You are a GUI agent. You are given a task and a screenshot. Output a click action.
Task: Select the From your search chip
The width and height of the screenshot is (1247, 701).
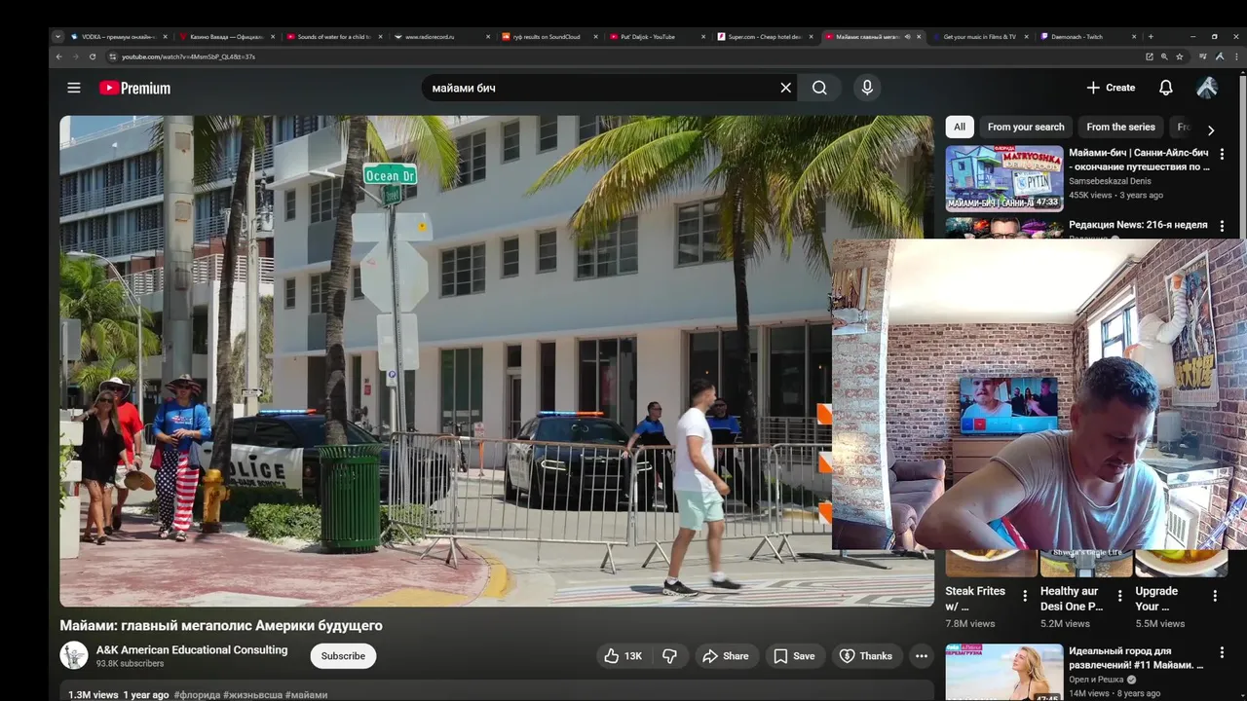tap(1026, 127)
